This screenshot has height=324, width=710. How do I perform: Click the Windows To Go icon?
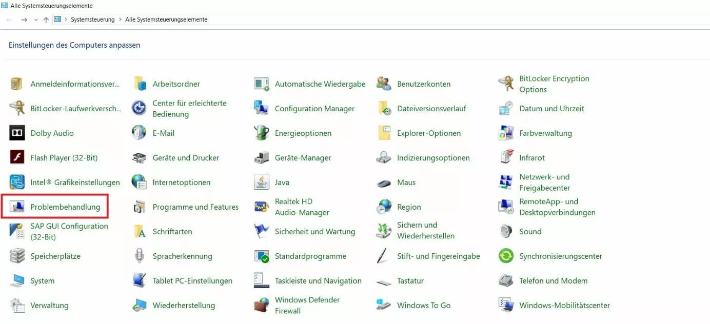pyautogui.click(x=384, y=306)
